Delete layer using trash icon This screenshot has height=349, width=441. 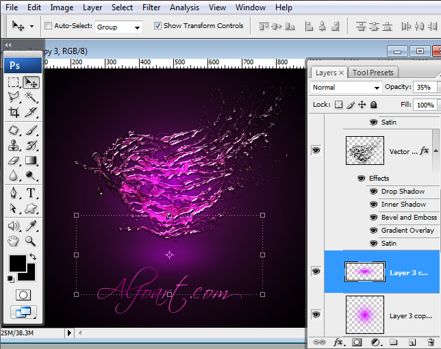(430, 341)
